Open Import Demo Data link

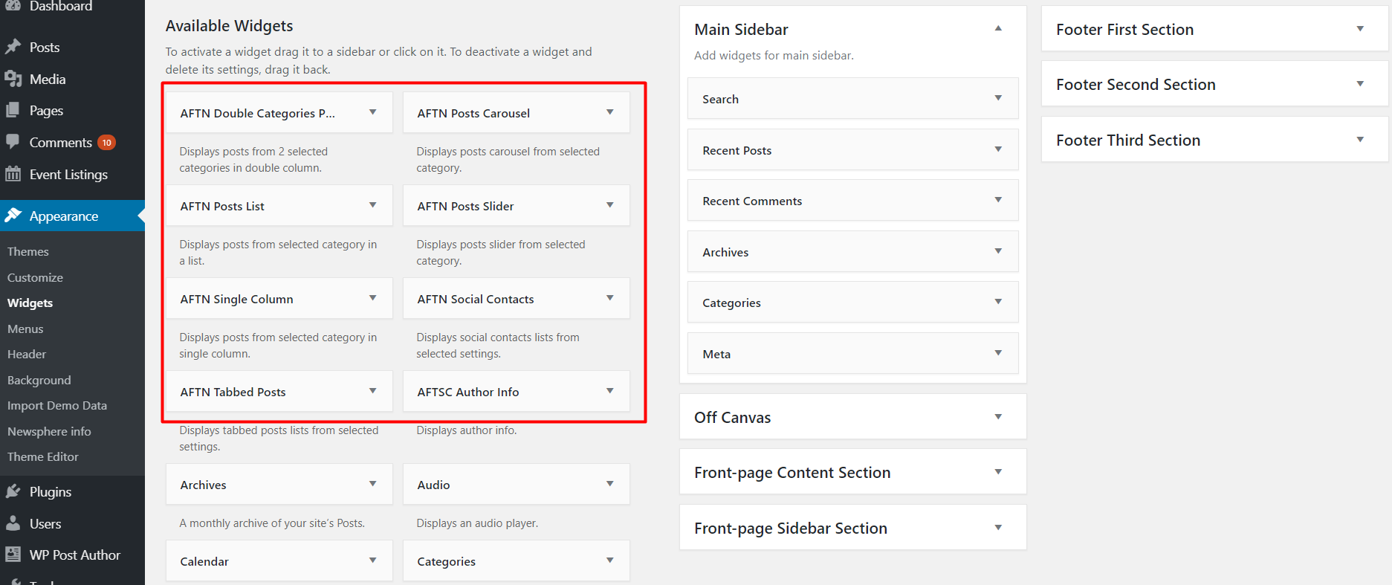[x=57, y=405]
